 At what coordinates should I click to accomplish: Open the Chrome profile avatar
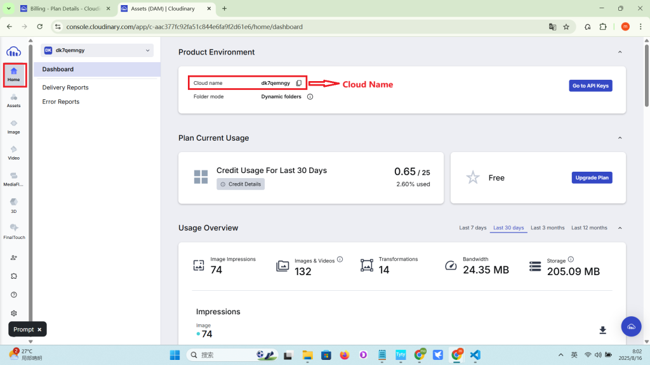(625, 27)
